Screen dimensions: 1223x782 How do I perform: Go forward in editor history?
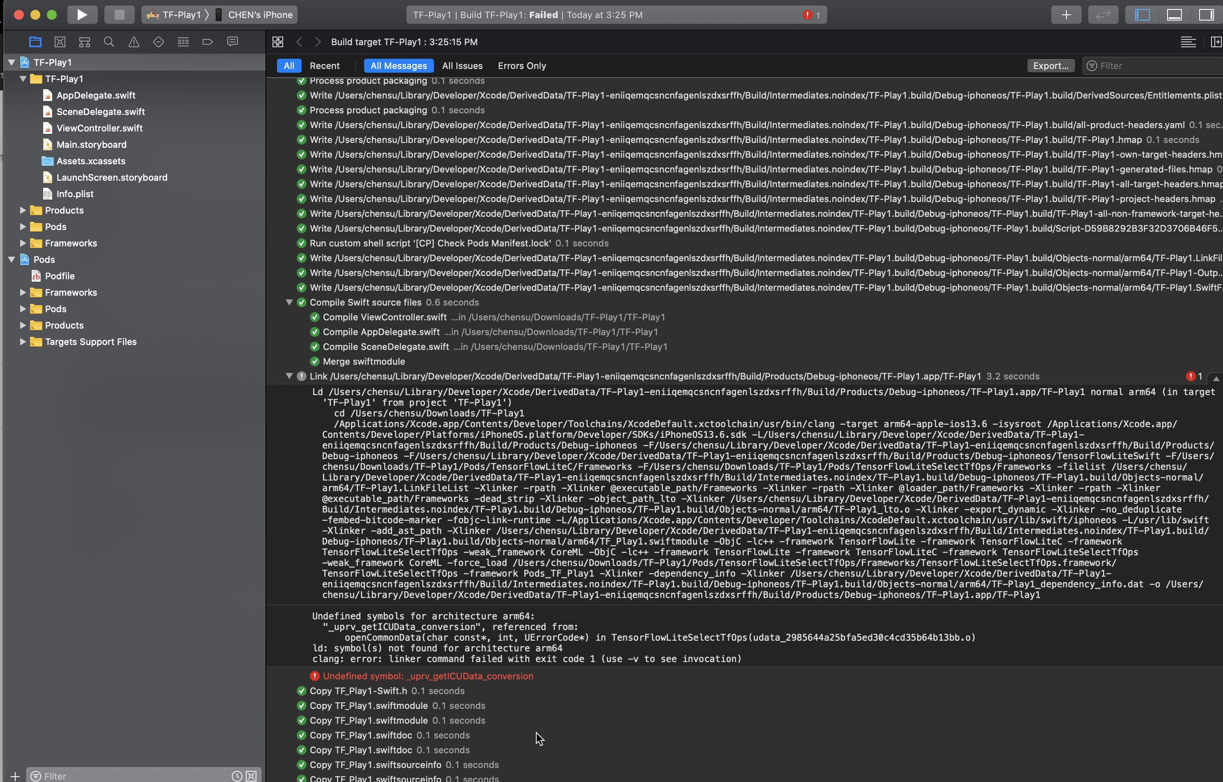click(318, 42)
